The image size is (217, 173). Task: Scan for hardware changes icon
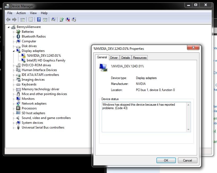[x=53, y=19]
